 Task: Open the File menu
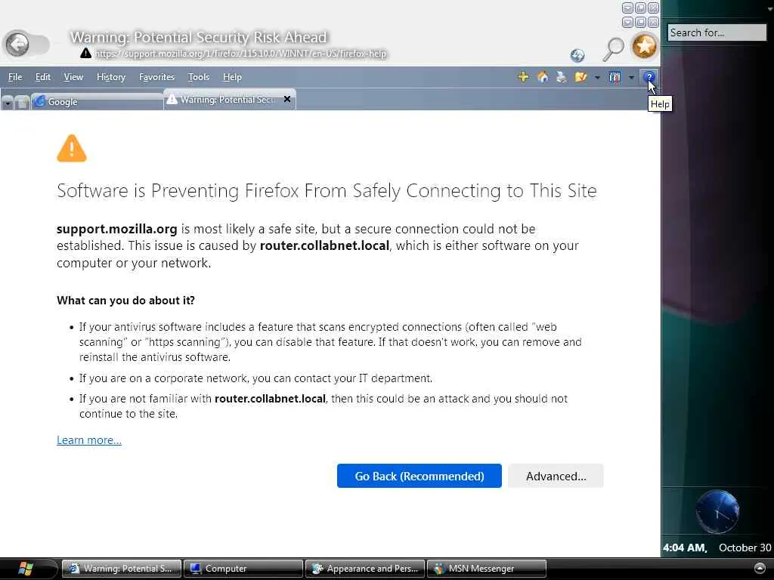15,77
